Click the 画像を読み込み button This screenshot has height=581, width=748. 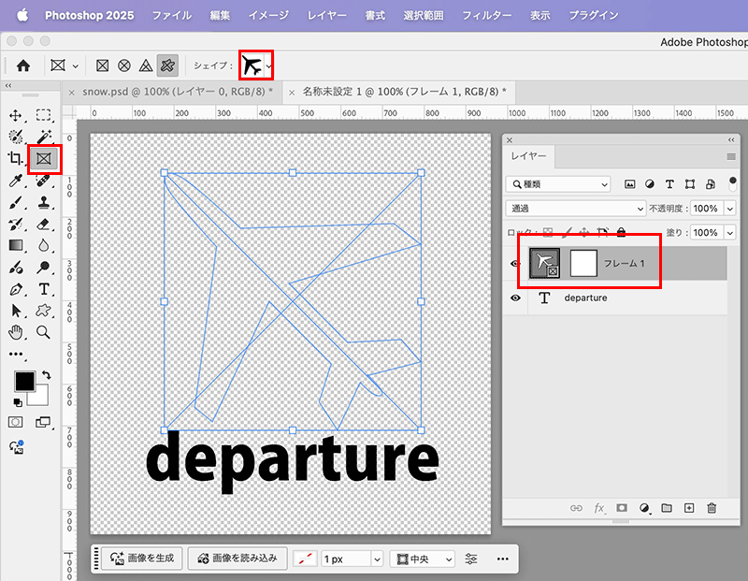(x=237, y=559)
